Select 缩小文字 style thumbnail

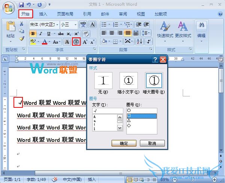[x=129, y=80]
